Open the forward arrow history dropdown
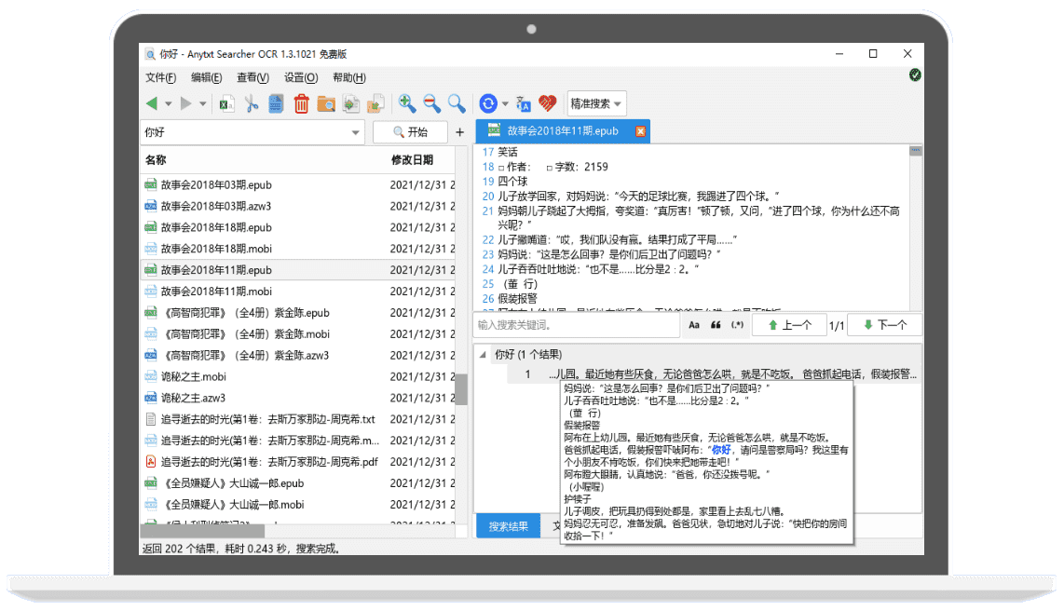 202,103
